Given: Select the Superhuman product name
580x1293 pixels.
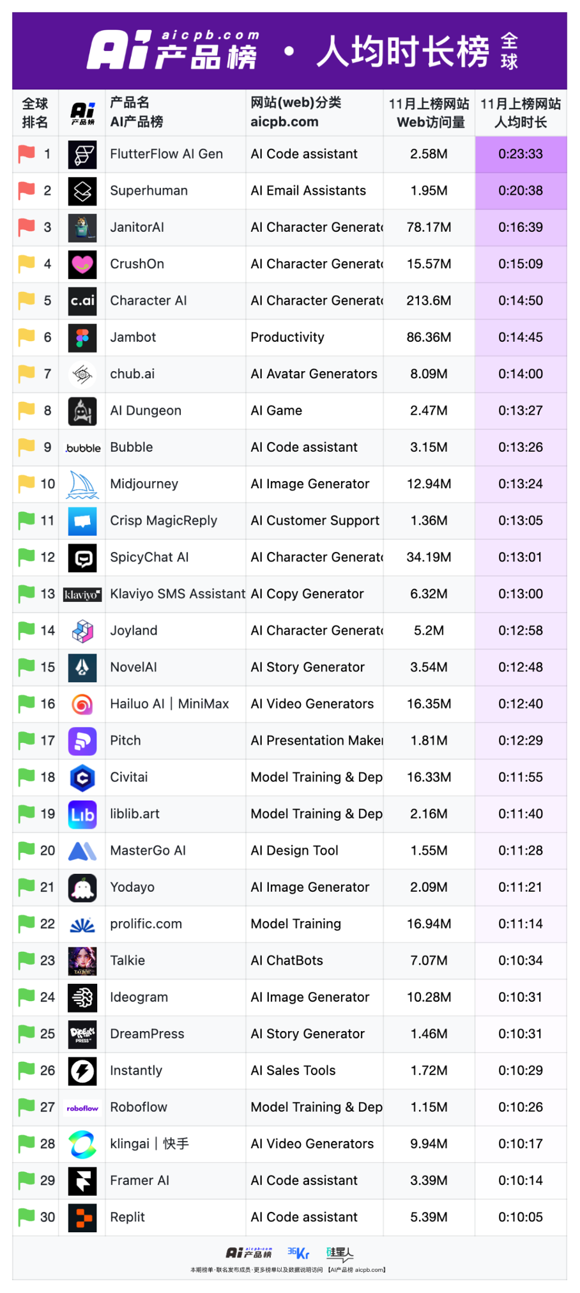Looking at the screenshot, I should click(x=149, y=190).
